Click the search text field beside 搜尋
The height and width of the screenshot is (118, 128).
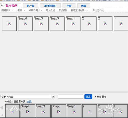pyautogui.click(x=71, y=97)
